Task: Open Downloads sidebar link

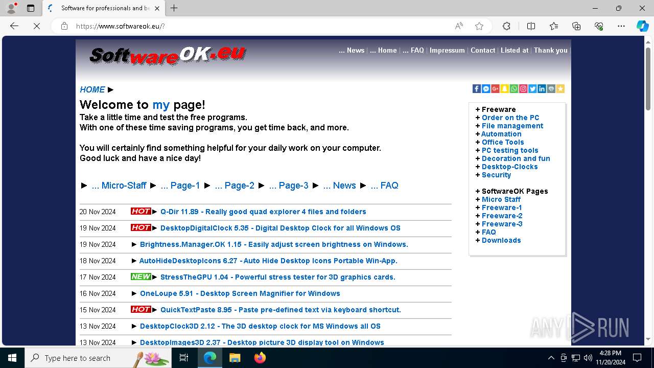Action: [x=501, y=240]
